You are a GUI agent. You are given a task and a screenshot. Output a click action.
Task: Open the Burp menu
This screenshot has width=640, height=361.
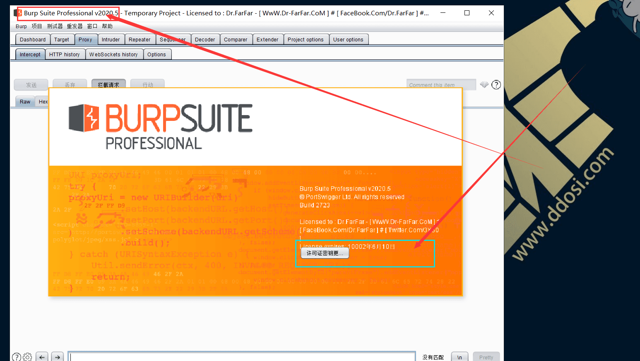click(21, 26)
